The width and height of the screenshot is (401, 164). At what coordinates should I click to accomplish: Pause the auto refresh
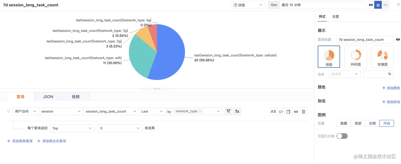[378, 5]
